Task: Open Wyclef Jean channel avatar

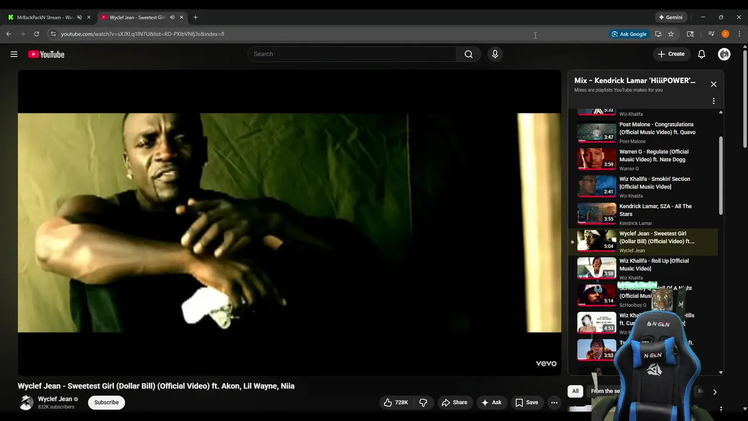Action: point(26,402)
